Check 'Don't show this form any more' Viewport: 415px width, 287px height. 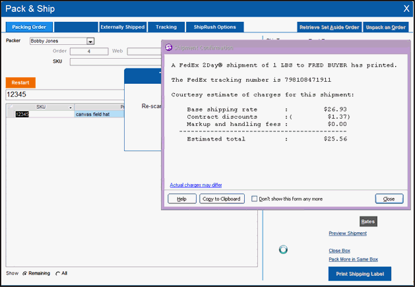click(255, 199)
